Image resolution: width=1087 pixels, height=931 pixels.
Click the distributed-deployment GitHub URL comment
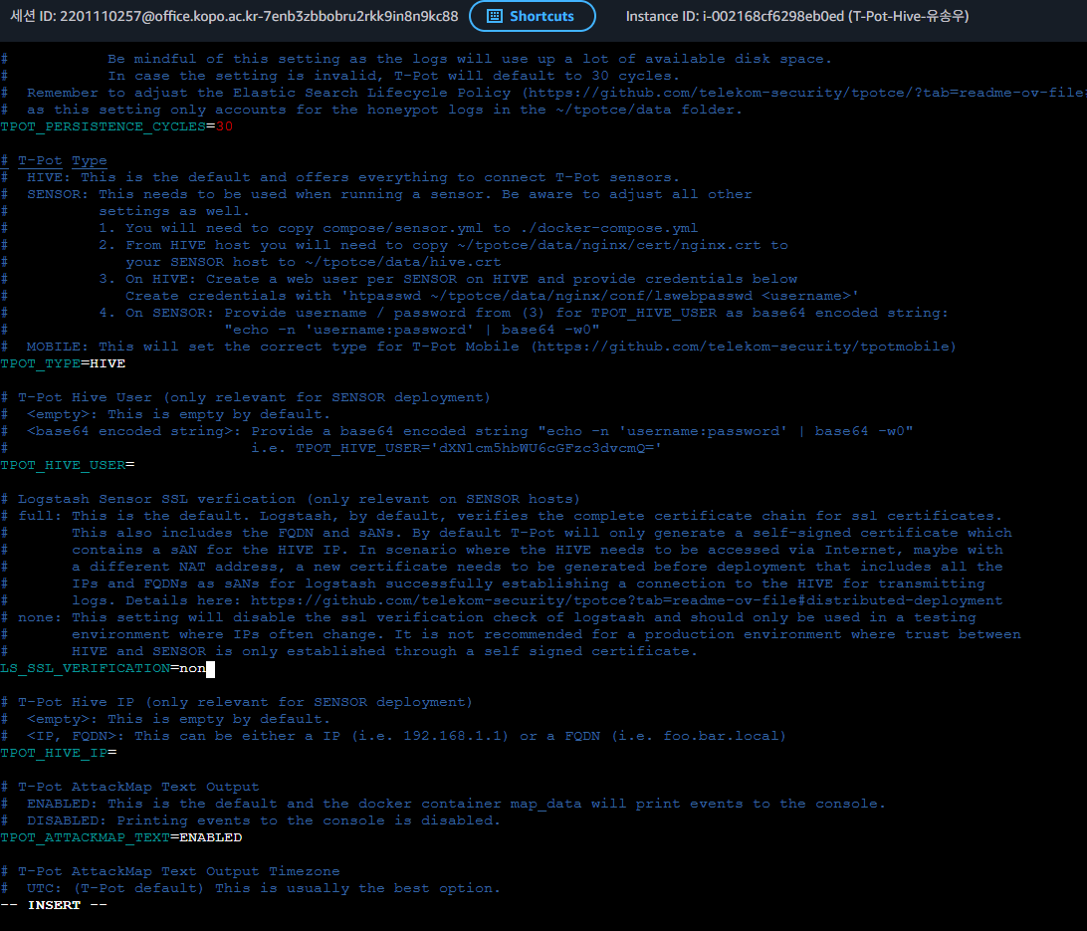point(627,601)
